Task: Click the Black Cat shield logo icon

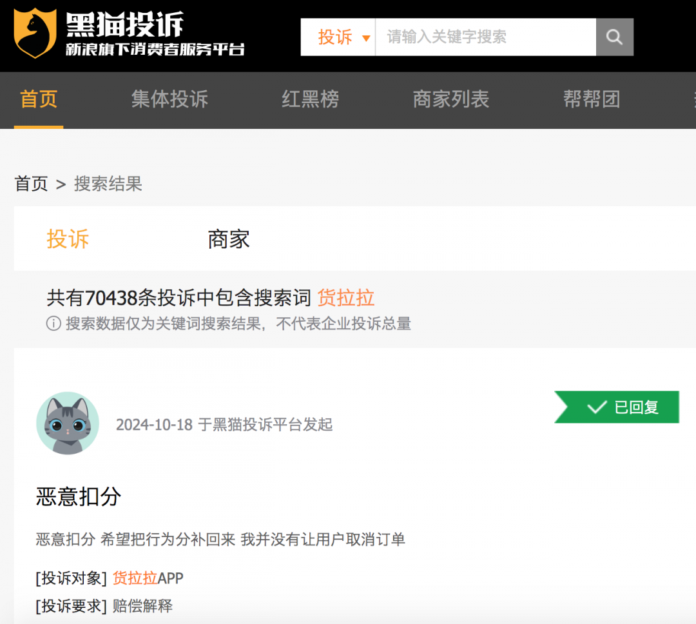Action: 35,34
